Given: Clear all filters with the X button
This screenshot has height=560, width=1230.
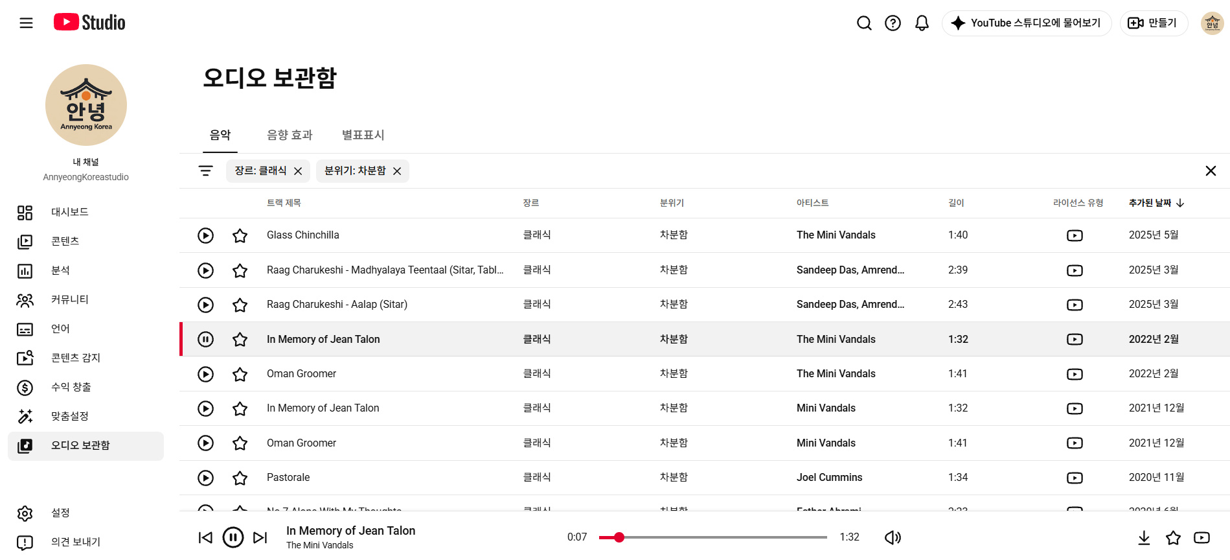Looking at the screenshot, I should pyautogui.click(x=1211, y=171).
